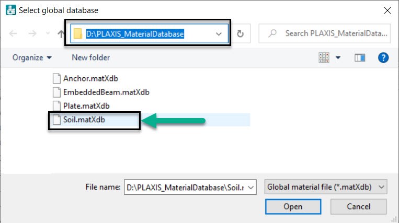Image resolution: width=399 pixels, height=223 pixels.
Task: Select the EmbeddedBeam.matXdb file
Action: [x=106, y=92]
